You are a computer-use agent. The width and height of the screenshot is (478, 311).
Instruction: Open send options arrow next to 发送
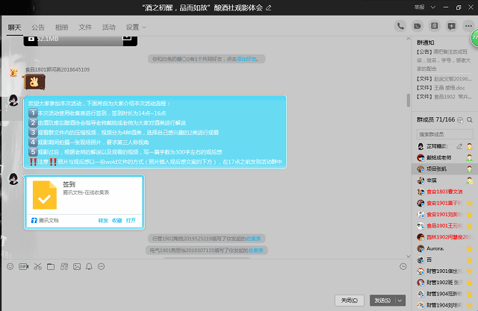tap(400, 301)
